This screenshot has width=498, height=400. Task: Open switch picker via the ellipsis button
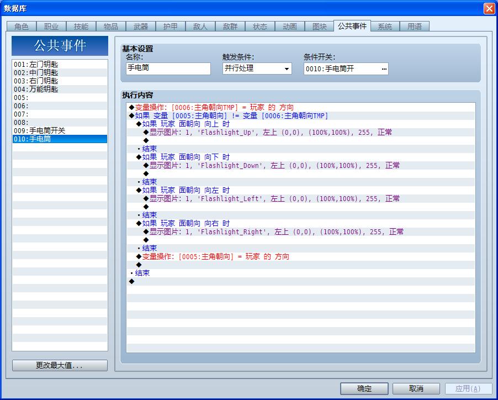pyautogui.click(x=384, y=69)
